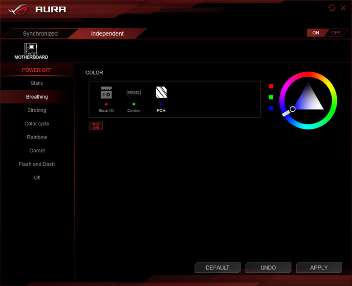
Task: Click the red dot under Back IO
Action: [x=107, y=104]
